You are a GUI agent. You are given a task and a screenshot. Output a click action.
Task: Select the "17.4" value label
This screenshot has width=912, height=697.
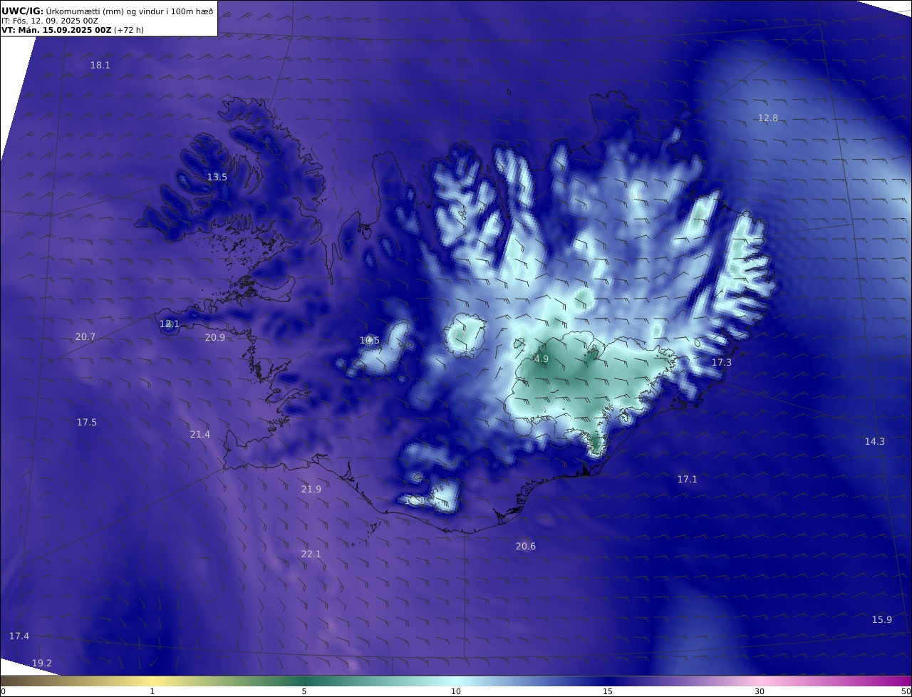tap(19, 636)
